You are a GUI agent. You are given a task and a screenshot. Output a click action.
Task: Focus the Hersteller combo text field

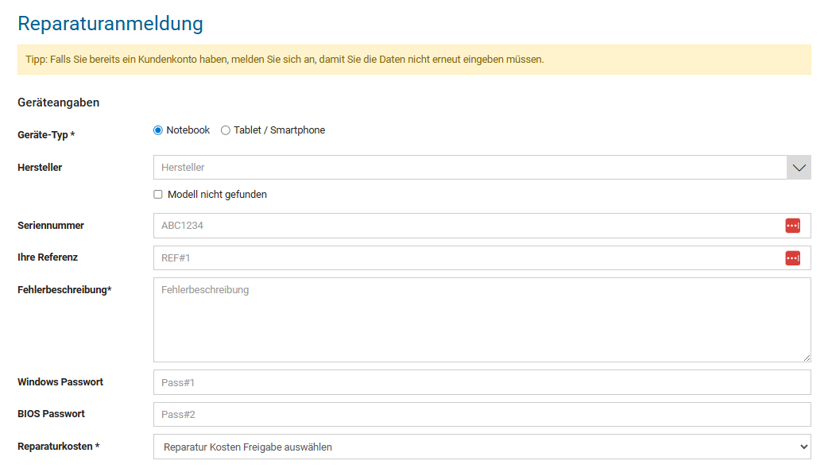tap(470, 168)
